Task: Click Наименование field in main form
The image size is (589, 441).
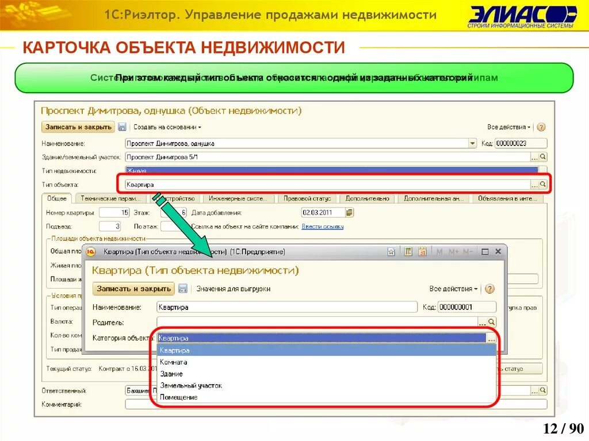Action: coord(297,143)
